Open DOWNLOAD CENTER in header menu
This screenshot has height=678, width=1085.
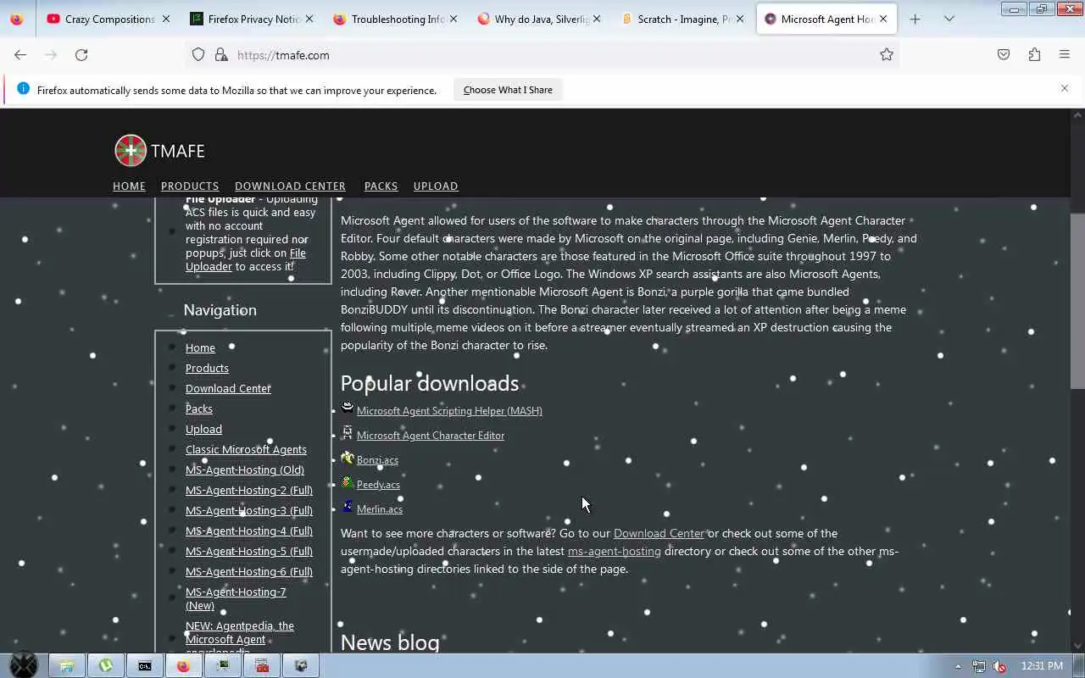(x=290, y=186)
